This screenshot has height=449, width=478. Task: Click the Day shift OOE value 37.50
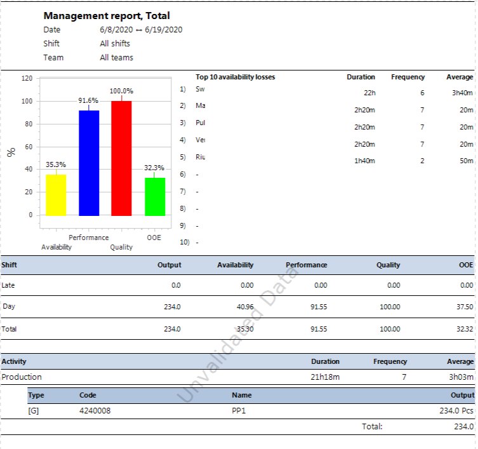coord(465,307)
